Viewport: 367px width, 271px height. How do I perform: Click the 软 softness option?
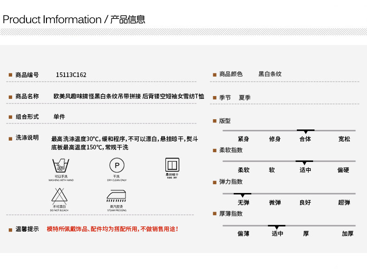[x=272, y=170]
